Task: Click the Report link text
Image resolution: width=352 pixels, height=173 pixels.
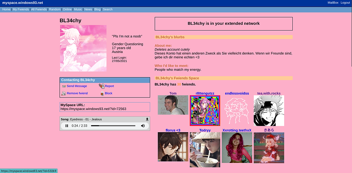Action: (109, 86)
